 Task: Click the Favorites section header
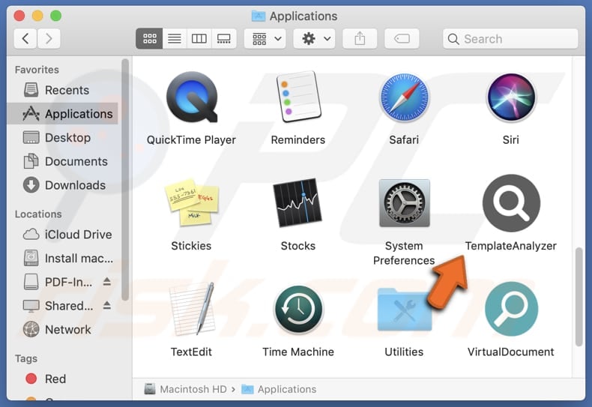point(37,70)
